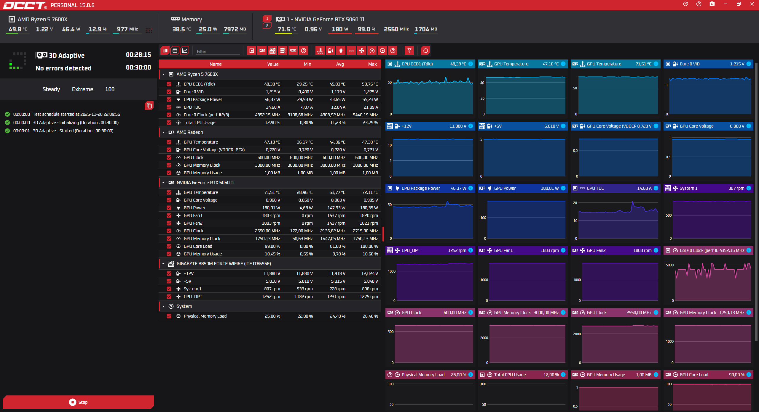Click the 100 intensity value label
The width and height of the screenshot is (759, 412).
(x=110, y=89)
